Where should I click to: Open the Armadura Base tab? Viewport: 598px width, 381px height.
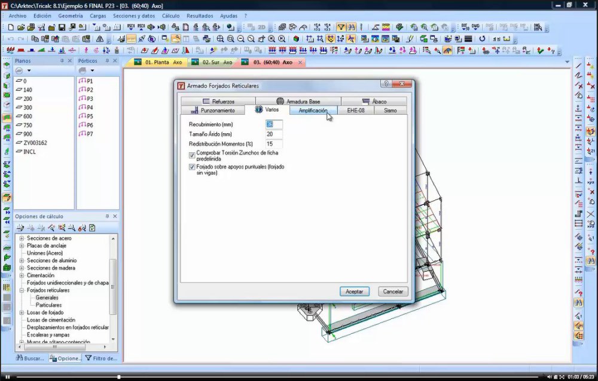click(x=298, y=102)
